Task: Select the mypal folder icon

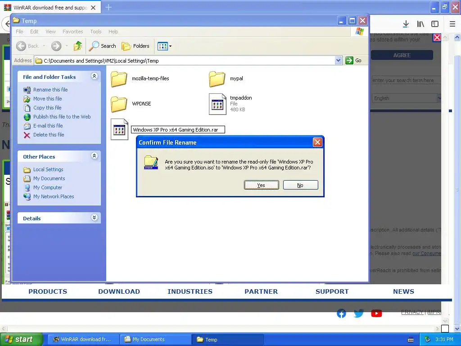Action: [x=217, y=79]
